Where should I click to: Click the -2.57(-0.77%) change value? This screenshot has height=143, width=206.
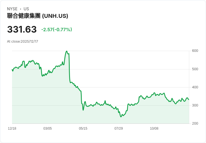point(57,30)
